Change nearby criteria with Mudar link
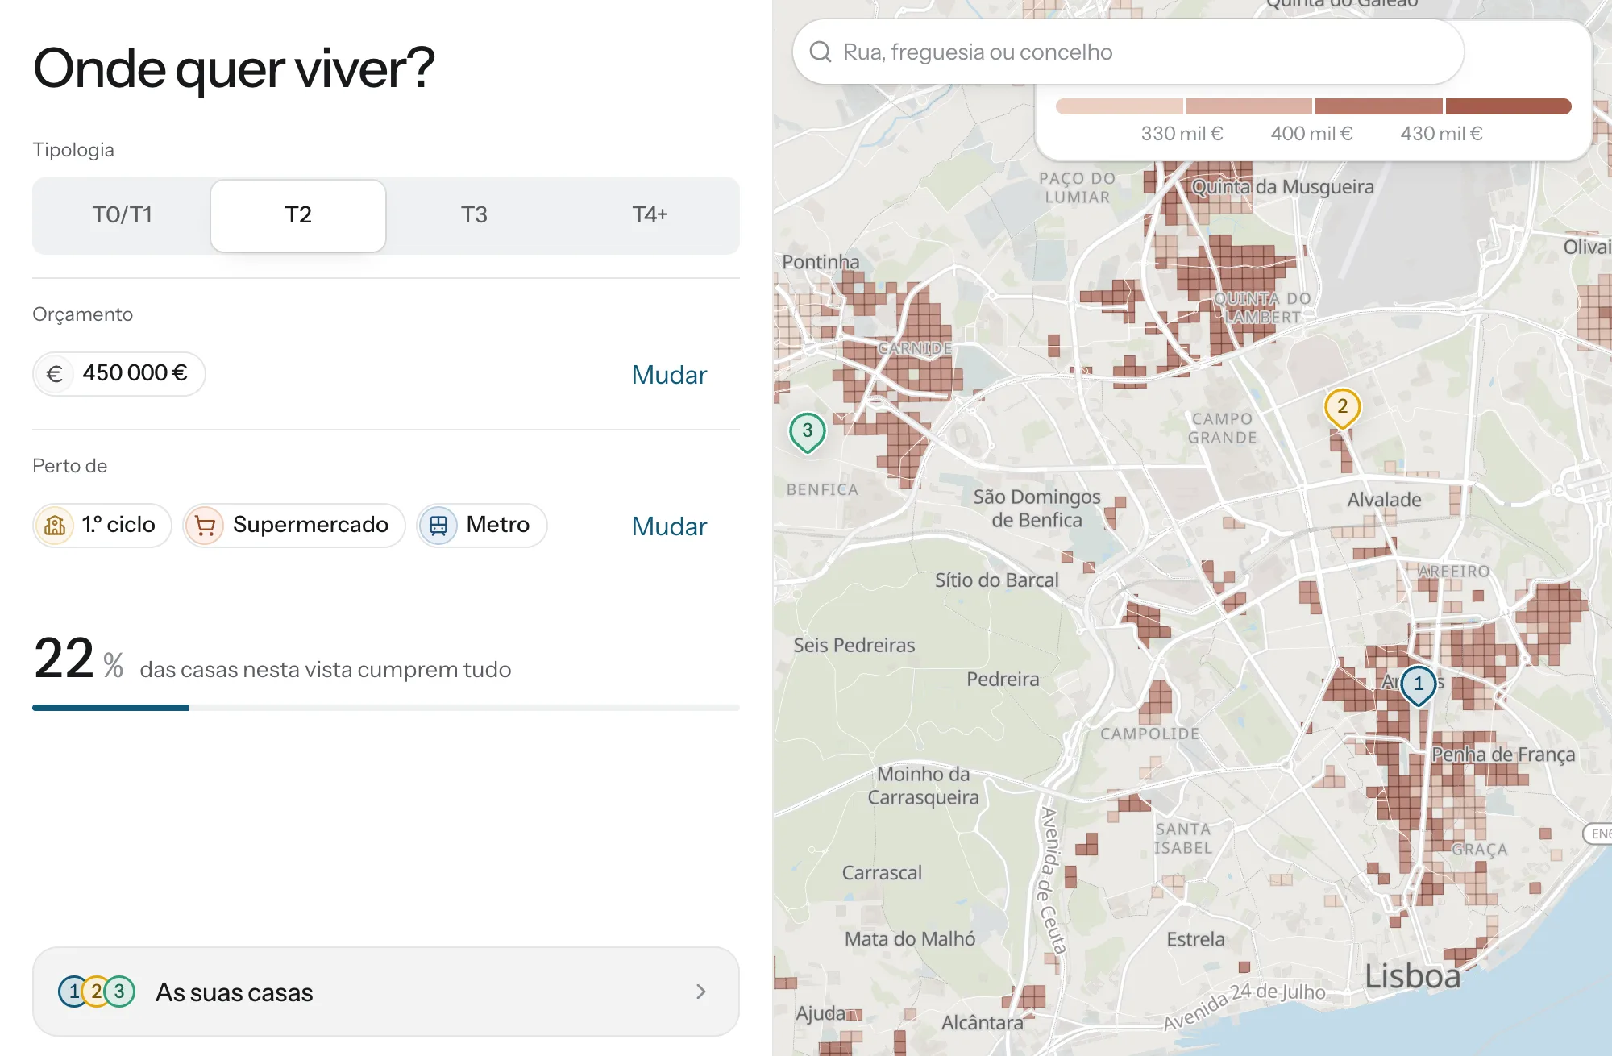The height and width of the screenshot is (1056, 1612). [x=669, y=526]
